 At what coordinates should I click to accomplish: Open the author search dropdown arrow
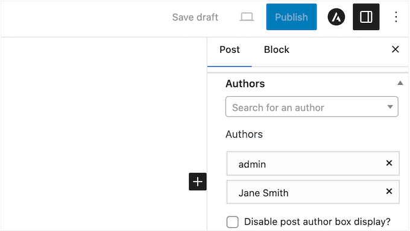pos(390,106)
